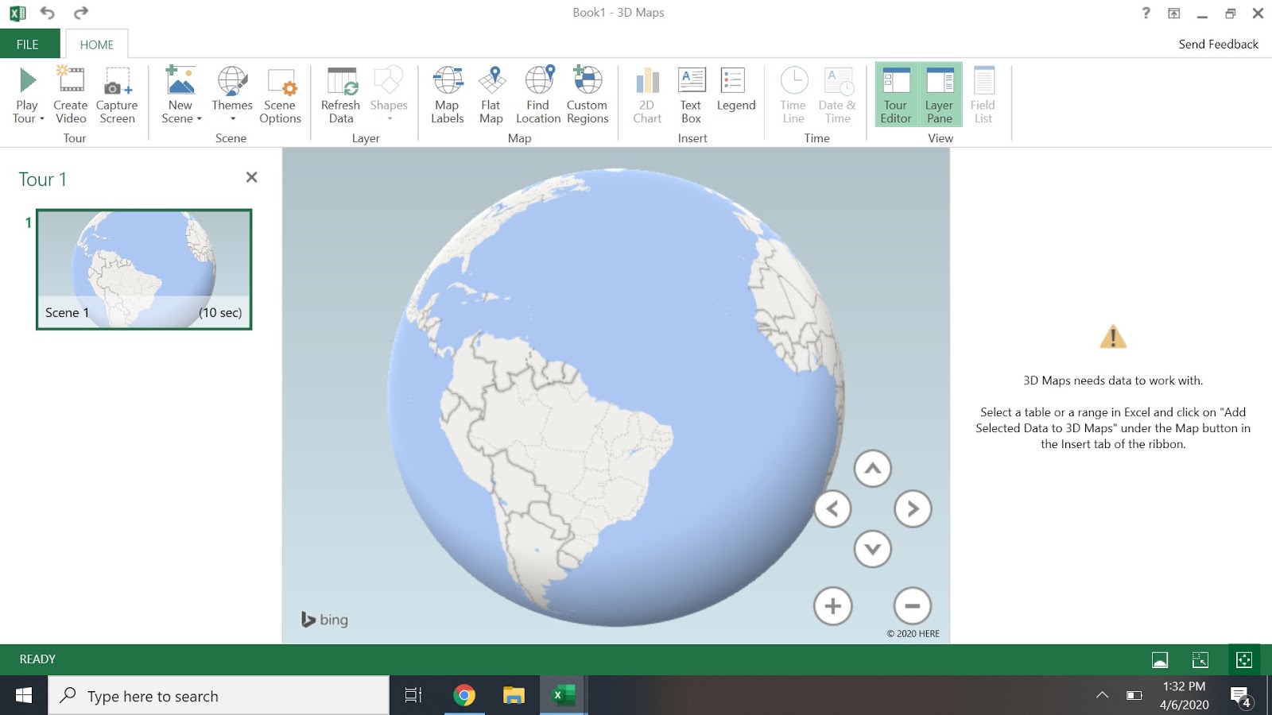This screenshot has height=715, width=1272.
Task: Click the Excel icon in title bar
Action: [x=17, y=13]
